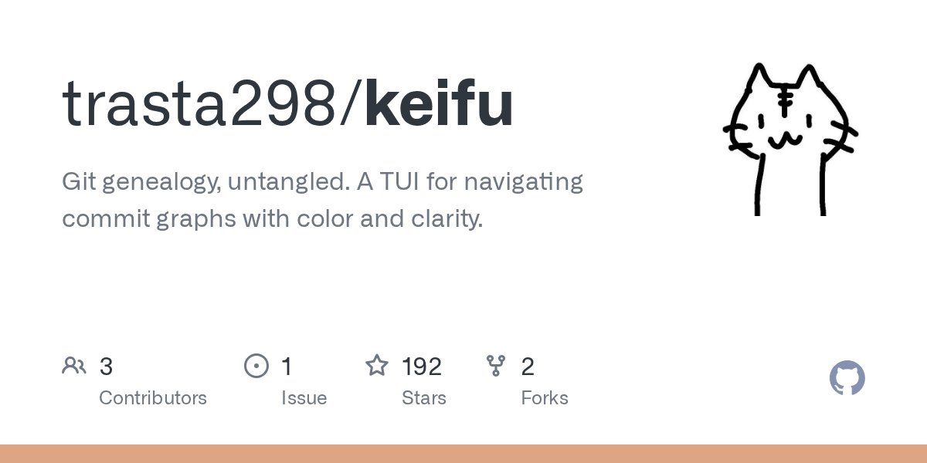Click the slash between owner and repo

click(351, 104)
